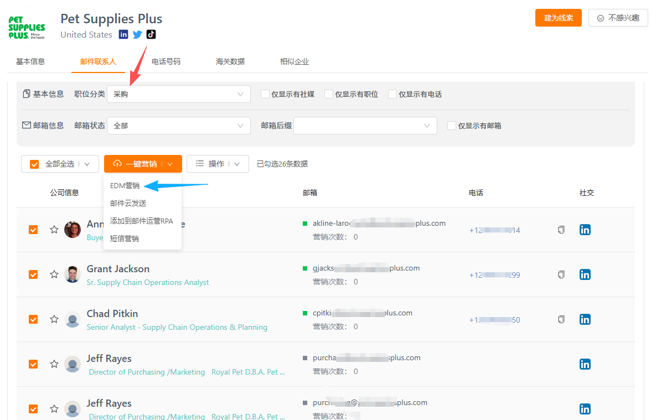Switch to the 海关数据 tab
The image size is (651, 420).
coord(230,61)
